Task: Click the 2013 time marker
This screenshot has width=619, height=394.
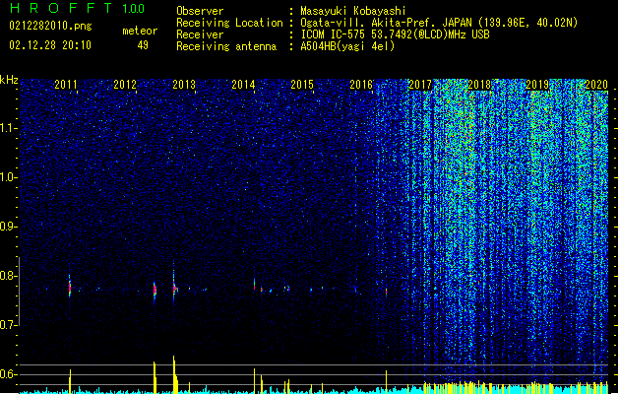Action: pos(184,84)
